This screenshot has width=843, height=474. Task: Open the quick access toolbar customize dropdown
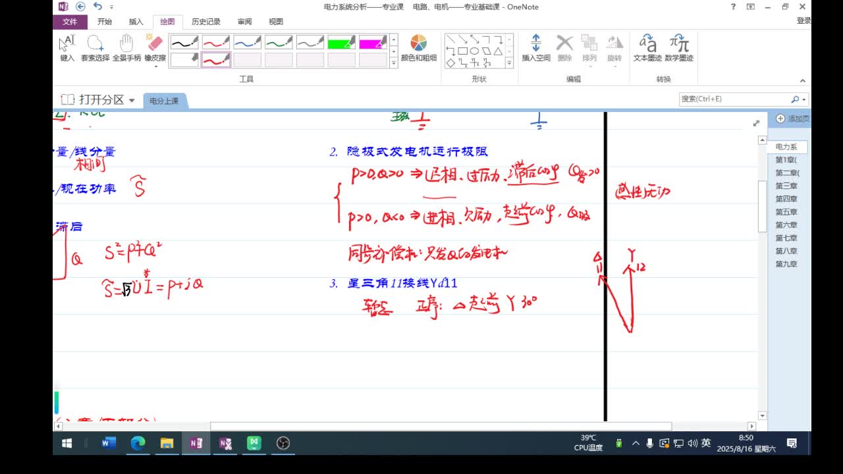point(110,7)
